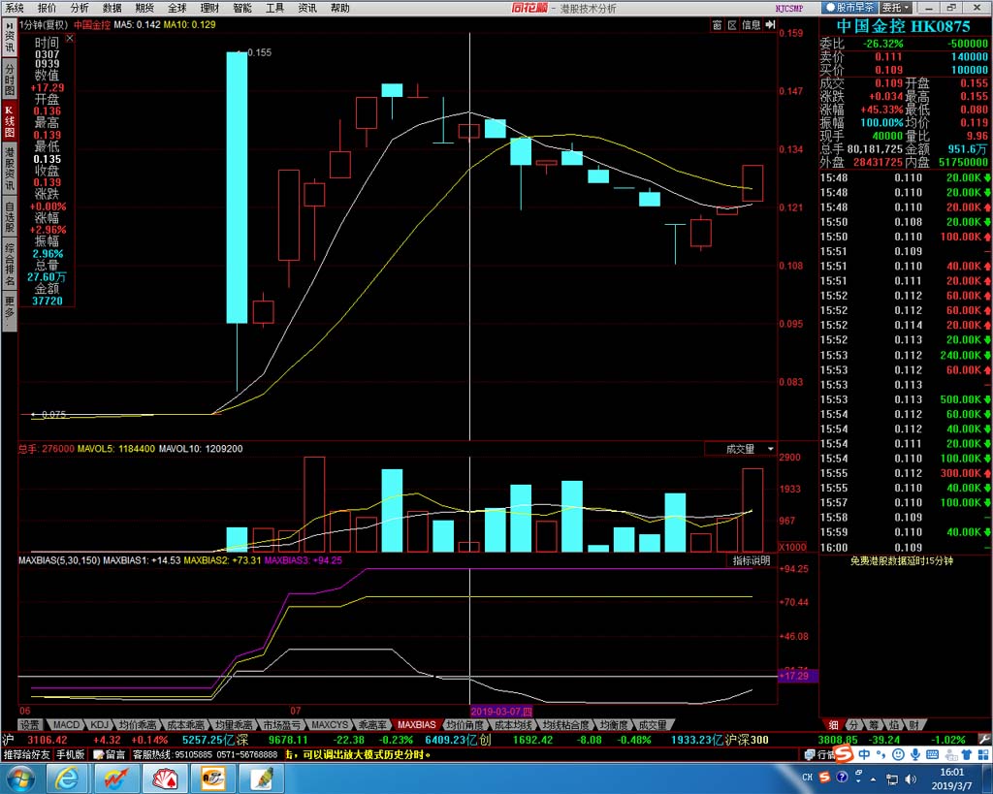
Task: Close the candle data info box
Action: (70, 39)
